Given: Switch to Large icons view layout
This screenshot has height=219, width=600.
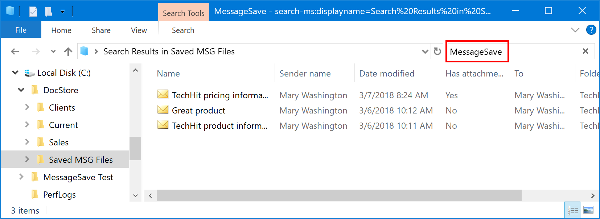Looking at the screenshot, I should pyautogui.click(x=588, y=210).
